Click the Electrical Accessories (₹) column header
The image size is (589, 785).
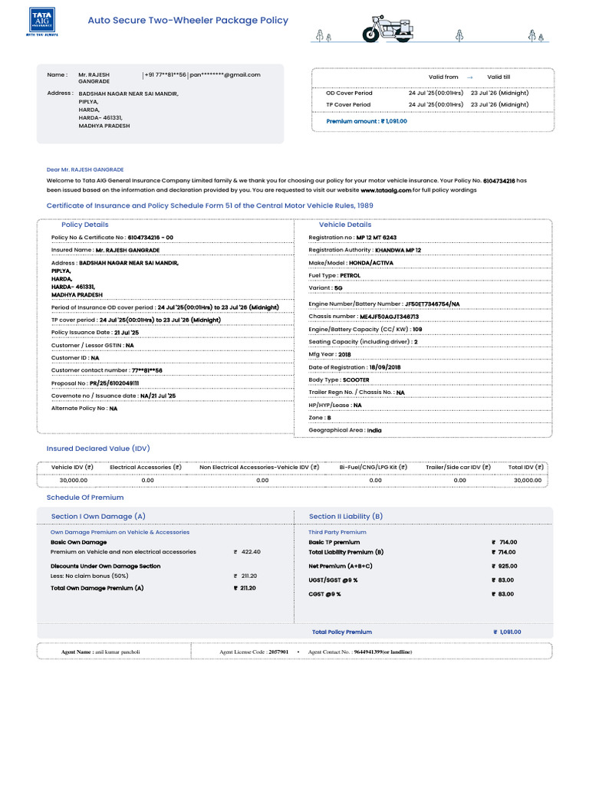click(x=146, y=467)
